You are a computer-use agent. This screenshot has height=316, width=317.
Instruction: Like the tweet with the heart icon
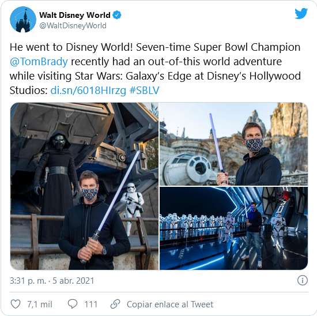[x=16, y=304]
